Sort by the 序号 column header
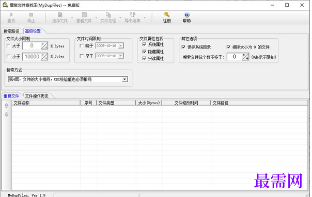 pyautogui.click(x=88, y=103)
